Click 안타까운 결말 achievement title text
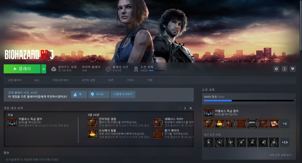The image size is (302, 163). point(107,119)
